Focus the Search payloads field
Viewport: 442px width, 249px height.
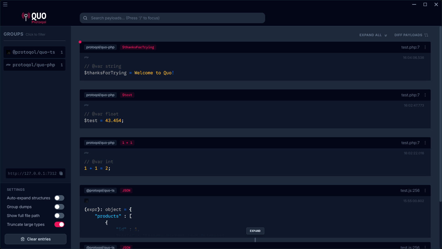(172, 18)
